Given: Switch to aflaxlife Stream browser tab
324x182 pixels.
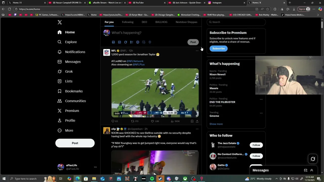Looking at the screenshot, I should [106, 3].
